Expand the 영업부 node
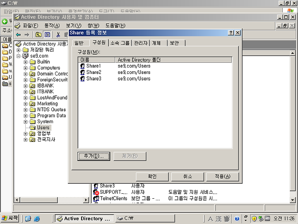The image size is (298, 224). (x=26, y=134)
